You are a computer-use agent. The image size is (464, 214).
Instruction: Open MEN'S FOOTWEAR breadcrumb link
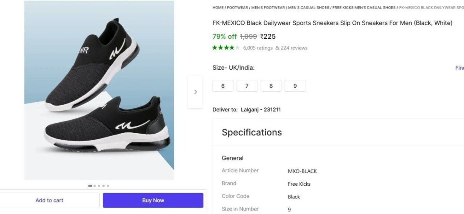[268, 7]
